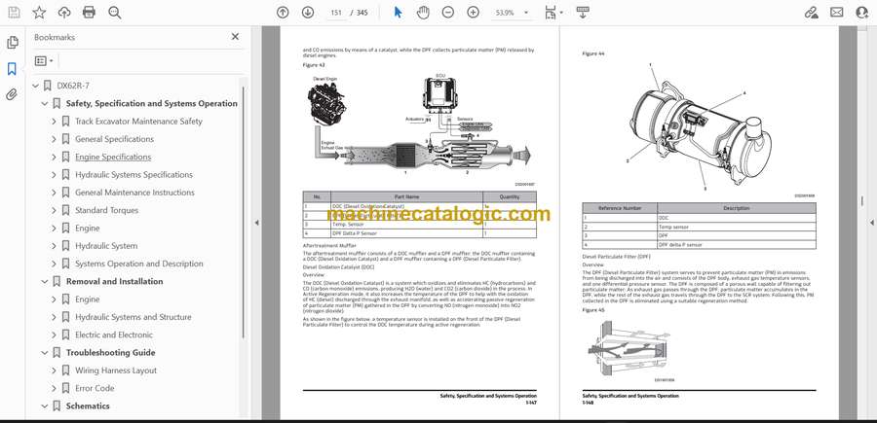This screenshot has width=877, height=423.
Task: Open Safety, Specification and Systems Operation bookmark
Action: pyautogui.click(x=152, y=104)
